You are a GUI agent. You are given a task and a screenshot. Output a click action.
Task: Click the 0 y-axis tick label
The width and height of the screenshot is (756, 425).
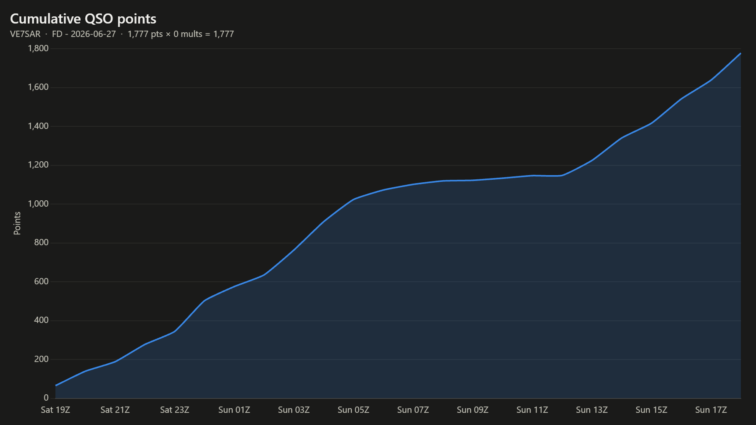[x=46, y=398]
